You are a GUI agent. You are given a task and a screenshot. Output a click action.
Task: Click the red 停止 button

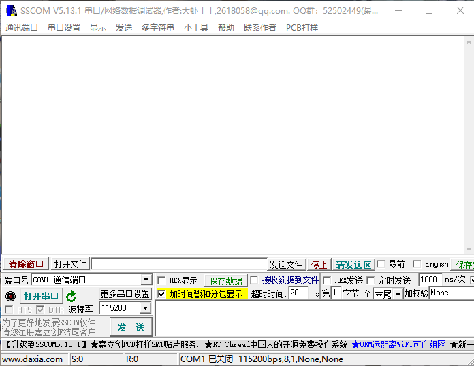319,265
